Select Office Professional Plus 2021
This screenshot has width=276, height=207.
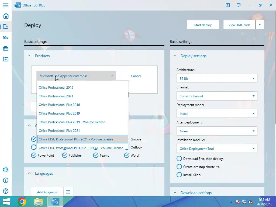pos(82,131)
